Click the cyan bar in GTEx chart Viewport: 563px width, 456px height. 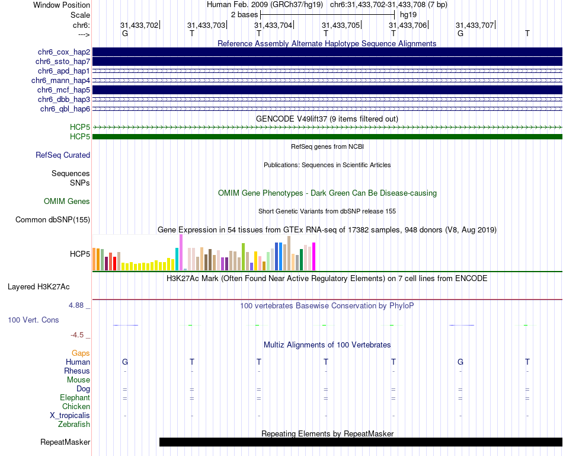point(177,259)
